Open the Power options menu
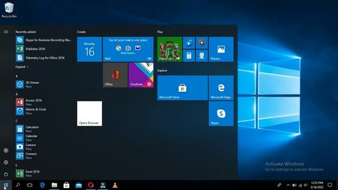The height and width of the screenshot is (190, 338). [6, 174]
